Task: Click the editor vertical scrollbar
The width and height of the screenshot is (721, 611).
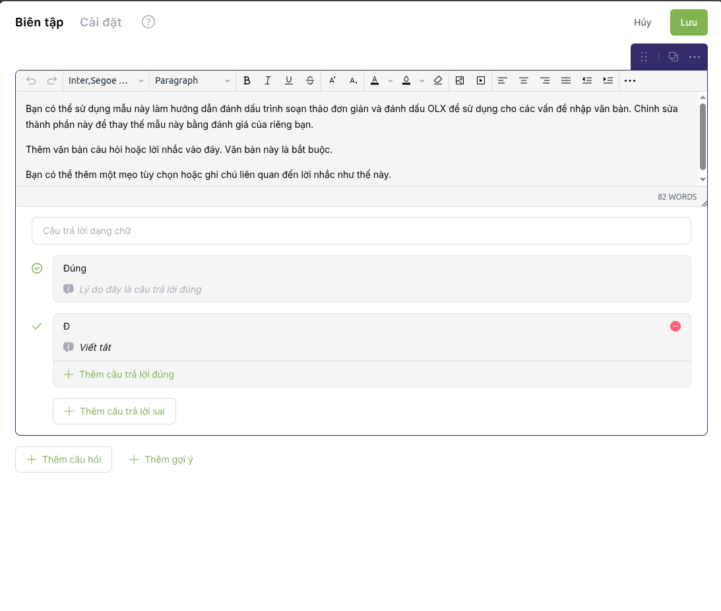Action: tap(703, 137)
